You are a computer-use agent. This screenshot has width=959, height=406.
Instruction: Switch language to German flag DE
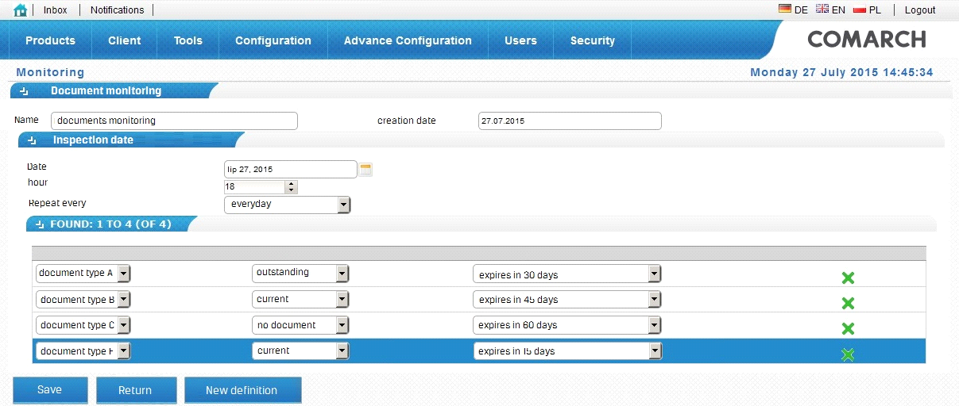pyautogui.click(x=792, y=10)
